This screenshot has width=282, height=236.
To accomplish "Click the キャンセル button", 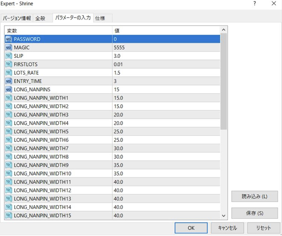I will (x=227, y=228).
